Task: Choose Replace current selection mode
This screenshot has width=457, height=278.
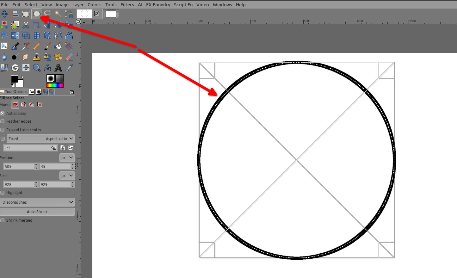Action: click(x=15, y=104)
